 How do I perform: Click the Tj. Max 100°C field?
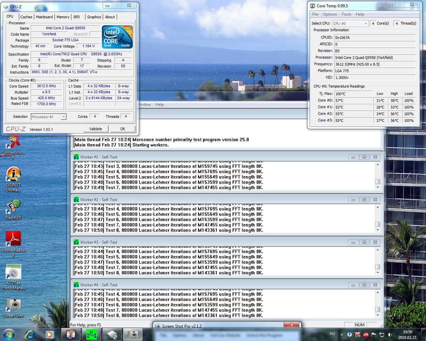pyautogui.click(x=354, y=94)
